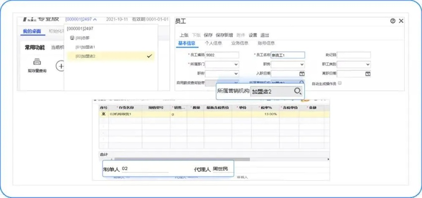Click the help question mark icon in 员工 window

click(393, 21)
